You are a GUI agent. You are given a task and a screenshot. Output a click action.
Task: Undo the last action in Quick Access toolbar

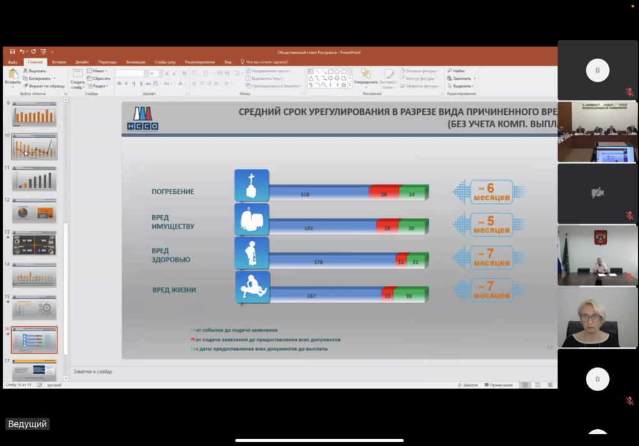[22, 52]
